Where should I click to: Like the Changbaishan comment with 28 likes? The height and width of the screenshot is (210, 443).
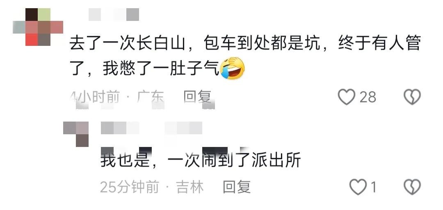(x=346, y=97)
